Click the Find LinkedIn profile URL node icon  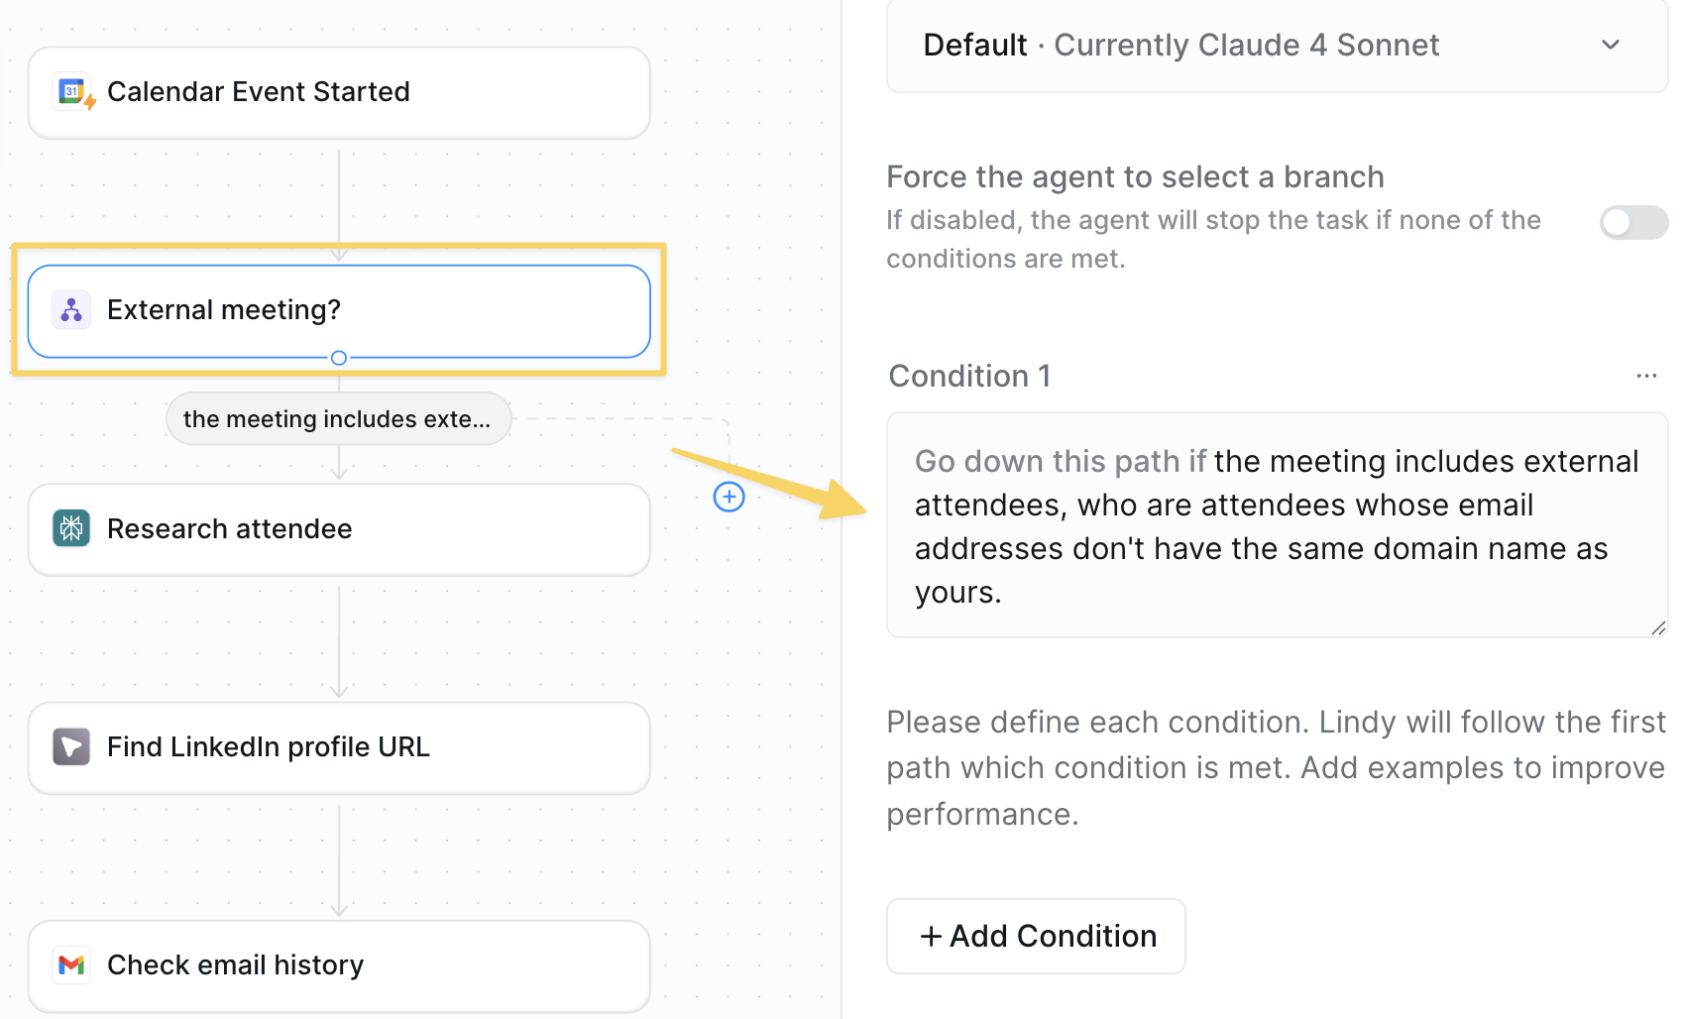pos(71,746)
